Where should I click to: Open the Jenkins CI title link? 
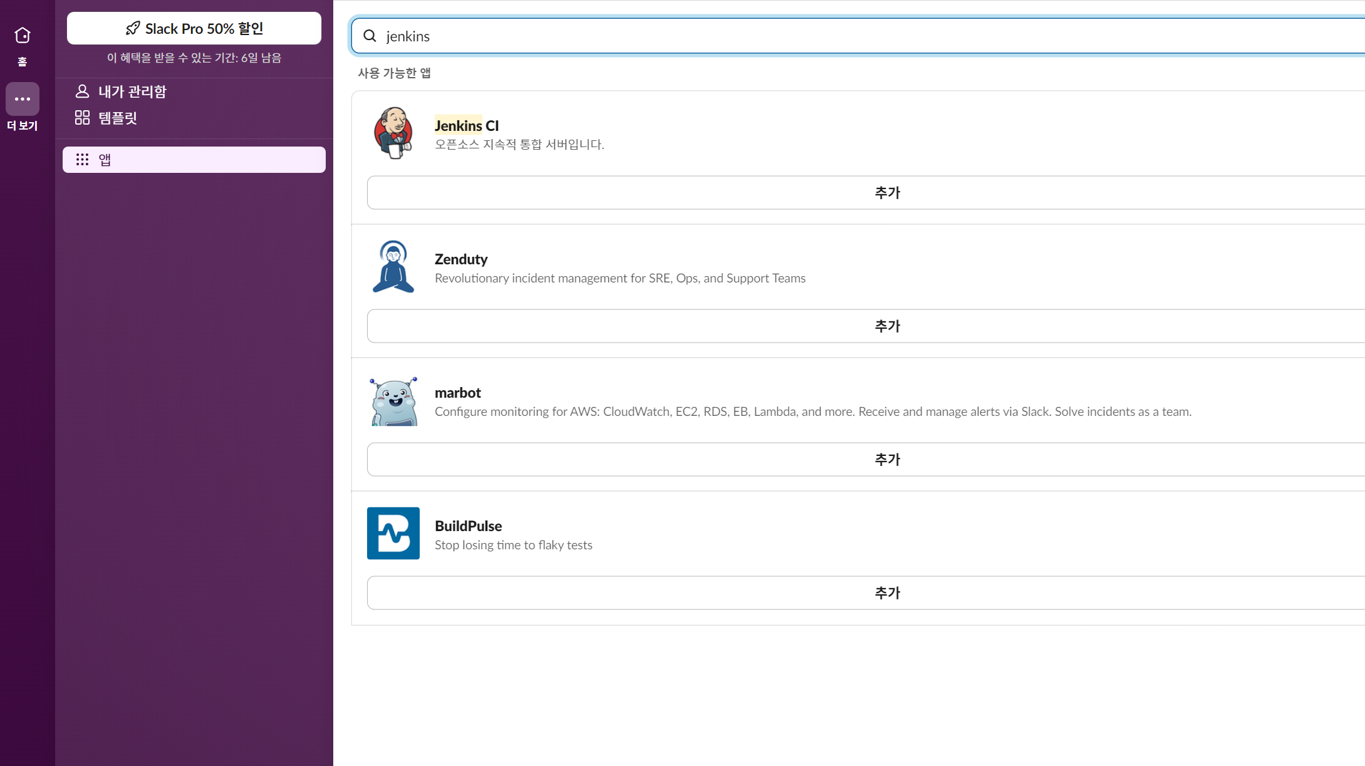pos(467,126)
